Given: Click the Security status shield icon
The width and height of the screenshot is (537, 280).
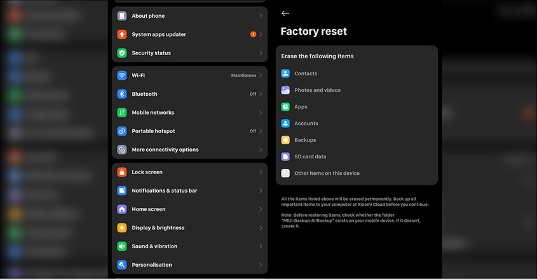Looking at the screenshot, I should click(x=122, y=53).
